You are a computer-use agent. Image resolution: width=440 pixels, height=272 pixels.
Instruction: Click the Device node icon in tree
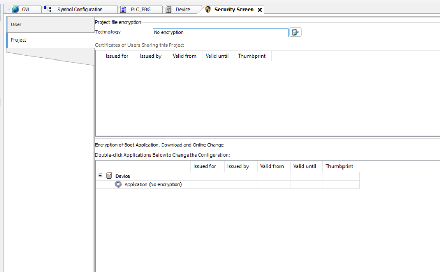pos(109,176)
